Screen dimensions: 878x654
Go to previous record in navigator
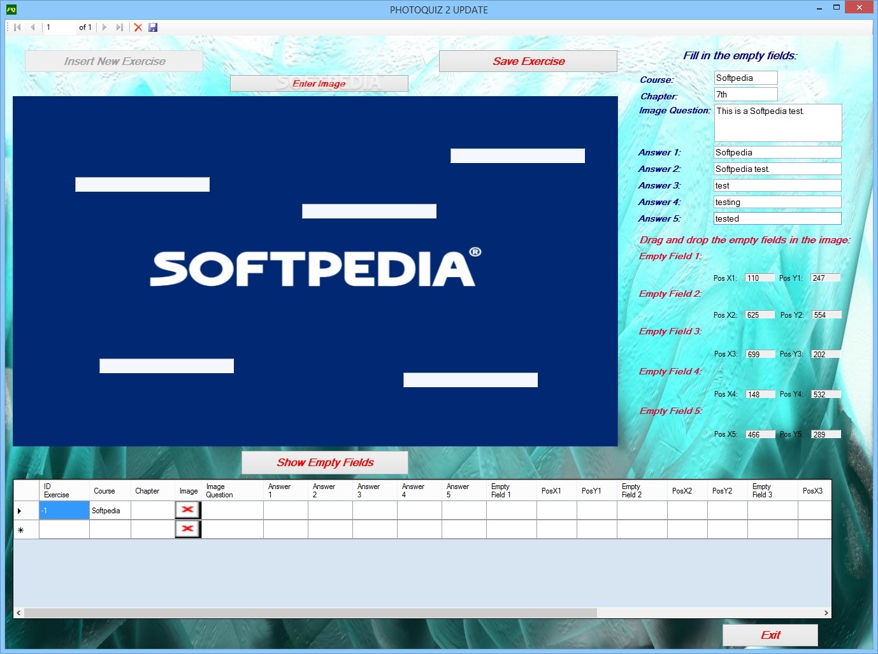(x=32, y=27)
